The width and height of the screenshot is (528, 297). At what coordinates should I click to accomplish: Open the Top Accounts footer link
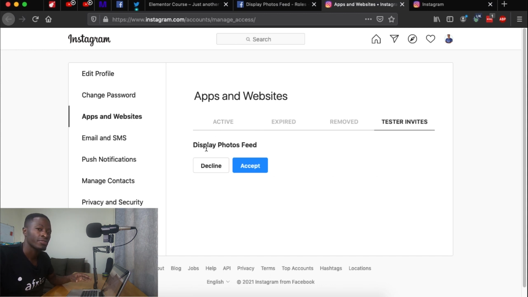click(298, 268)
